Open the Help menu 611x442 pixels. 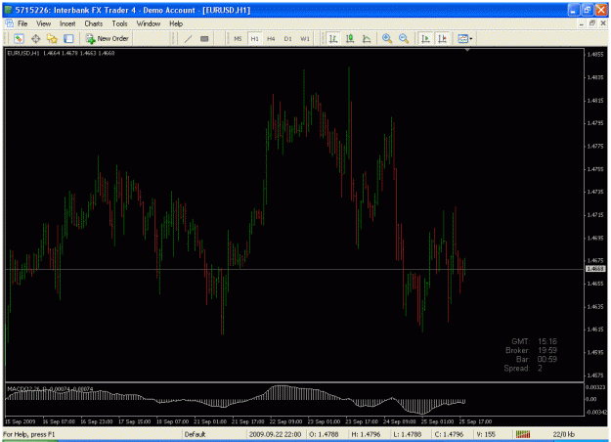tap(176, 23)
